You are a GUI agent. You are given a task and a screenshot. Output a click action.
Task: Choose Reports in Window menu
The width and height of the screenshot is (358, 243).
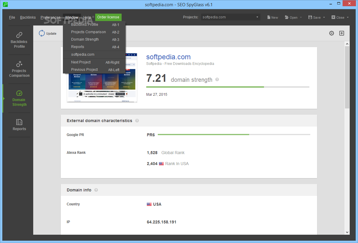[x=94, y=47]
